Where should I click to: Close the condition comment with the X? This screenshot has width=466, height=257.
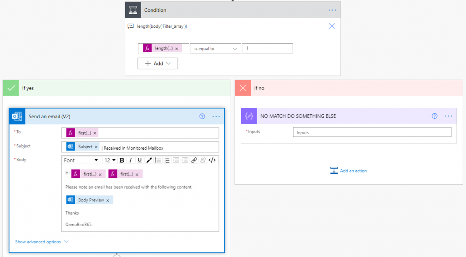(x=332, y=26)
